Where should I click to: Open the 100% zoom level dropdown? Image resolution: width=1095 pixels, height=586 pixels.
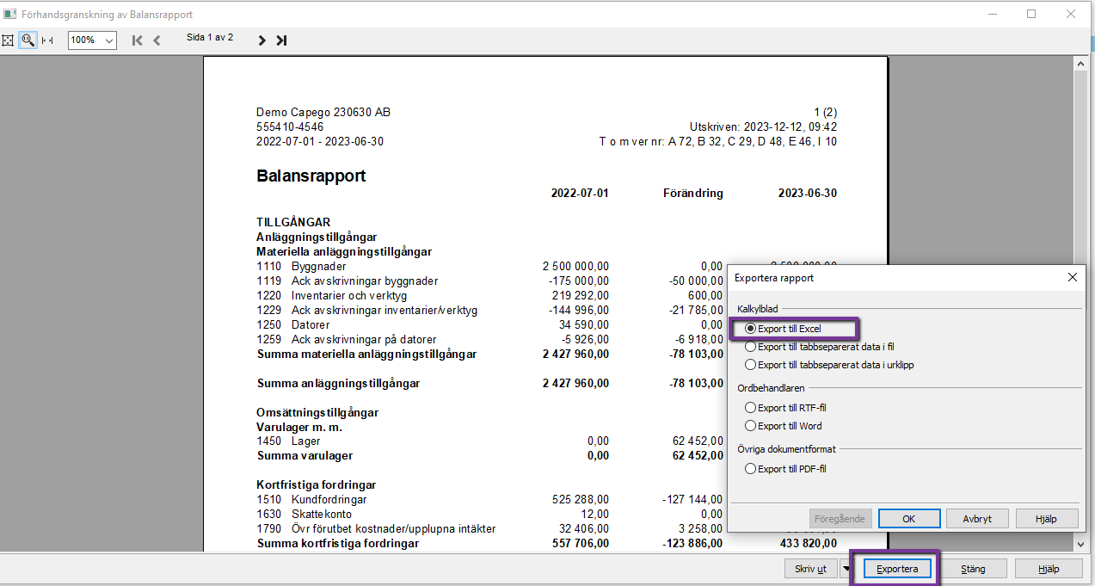point(109,40)
